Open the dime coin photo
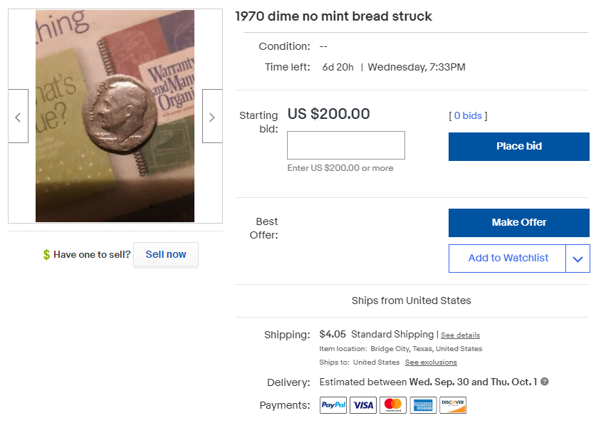This screenshot has width=601, height=423. tap(115, 115)
